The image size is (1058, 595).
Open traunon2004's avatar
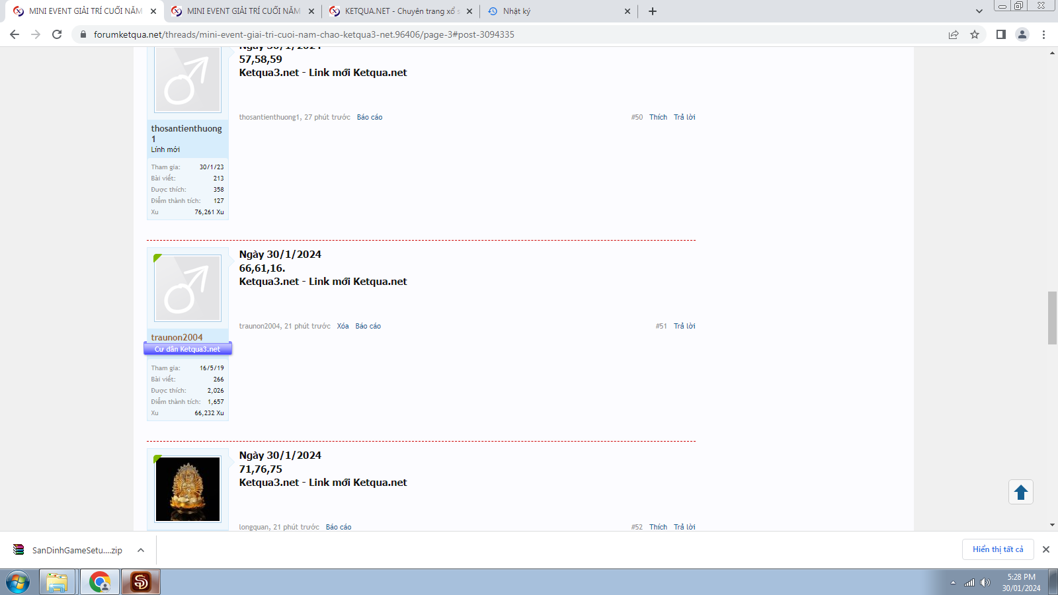point(188,288)
